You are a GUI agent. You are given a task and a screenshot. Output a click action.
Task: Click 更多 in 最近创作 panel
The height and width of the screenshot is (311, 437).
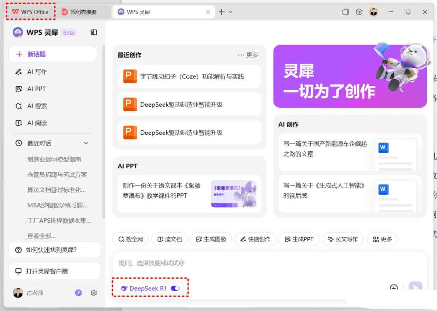point(248,55)
